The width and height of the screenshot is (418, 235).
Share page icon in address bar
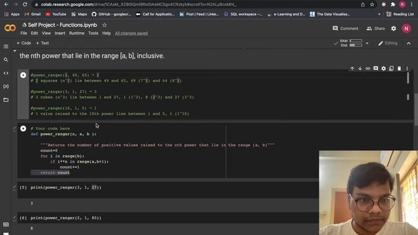tap(362, 5)
